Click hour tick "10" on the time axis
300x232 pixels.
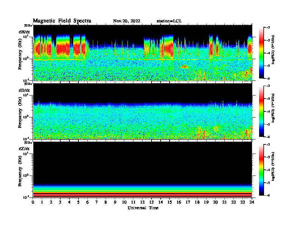click(x=124, y=202)
